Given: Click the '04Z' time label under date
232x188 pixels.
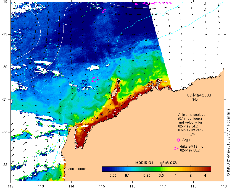Looking at the screenshot, I should point(195,100).
